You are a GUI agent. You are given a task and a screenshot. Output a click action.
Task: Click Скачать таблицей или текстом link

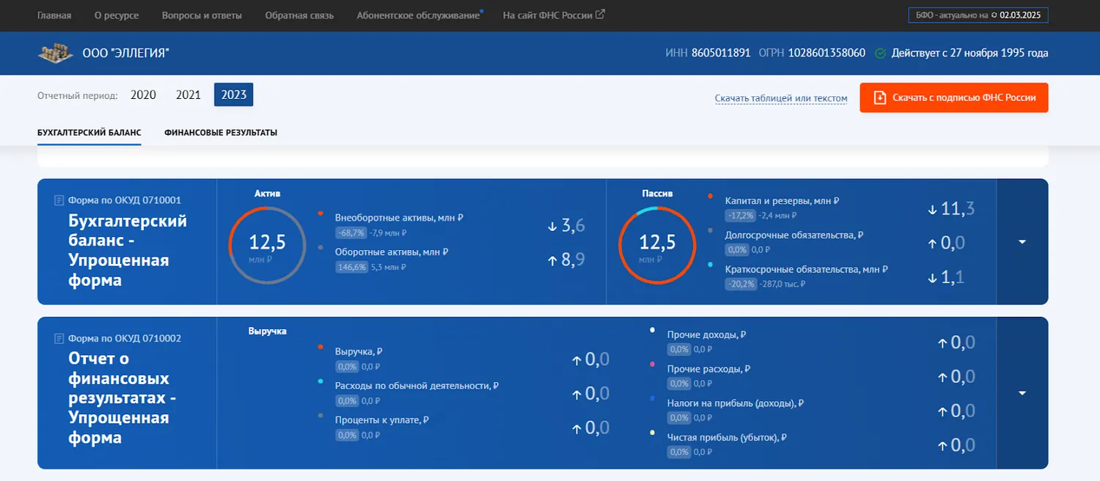(781, 98)
